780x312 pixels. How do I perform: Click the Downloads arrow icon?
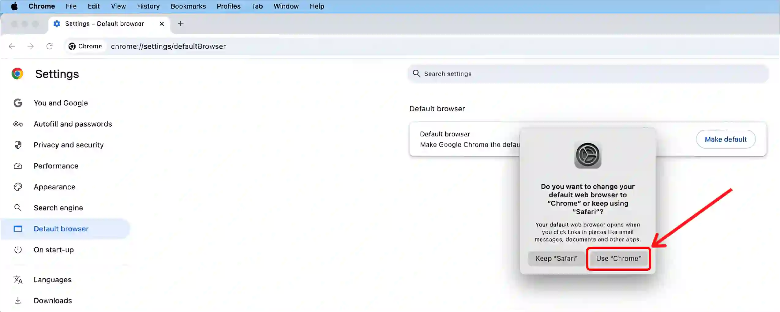click(x=18, y=301)
